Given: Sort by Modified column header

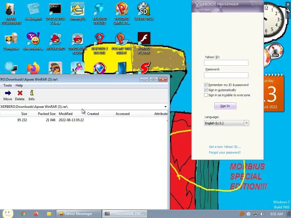Looking at the screenshot, I should tap(71, 114).
